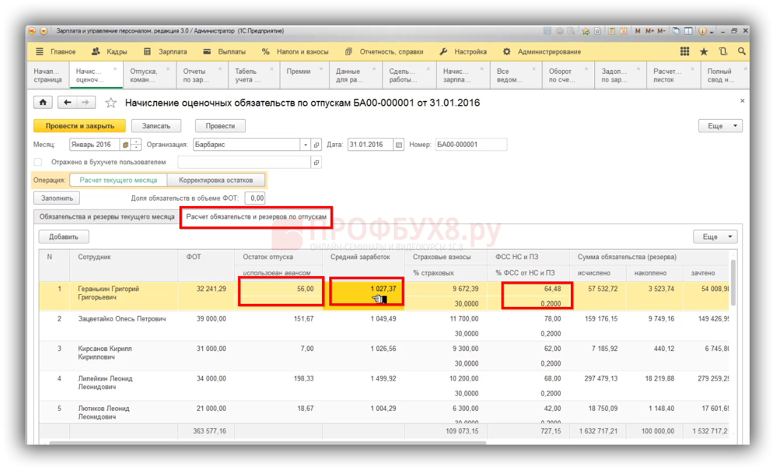This screenshot has width=775, height=470.
Task: Switch to 'Обязательства и резервы текущего месяца' tab
Action: [x=106, y=216]
